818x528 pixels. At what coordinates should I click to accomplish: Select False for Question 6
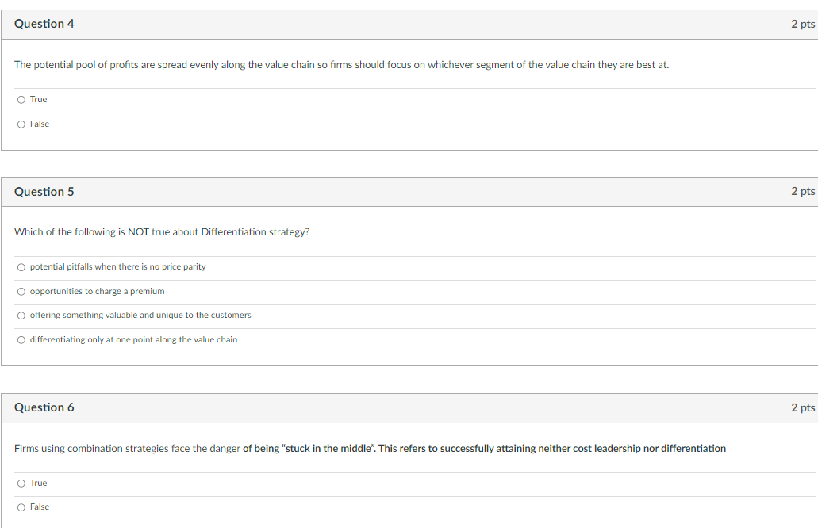21,507
